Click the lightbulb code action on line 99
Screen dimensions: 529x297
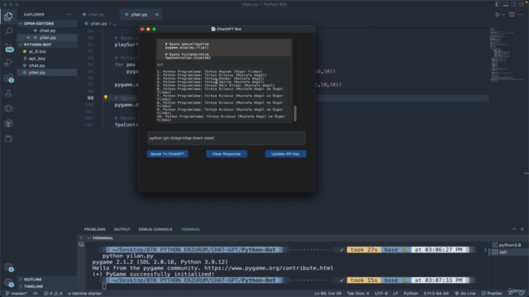(106, 97)
